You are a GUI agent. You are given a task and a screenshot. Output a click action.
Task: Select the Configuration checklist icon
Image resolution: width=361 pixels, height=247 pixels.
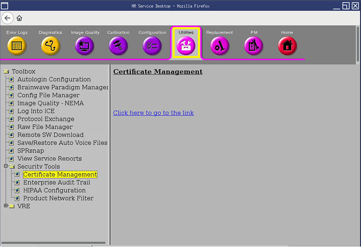pos(152,46)
